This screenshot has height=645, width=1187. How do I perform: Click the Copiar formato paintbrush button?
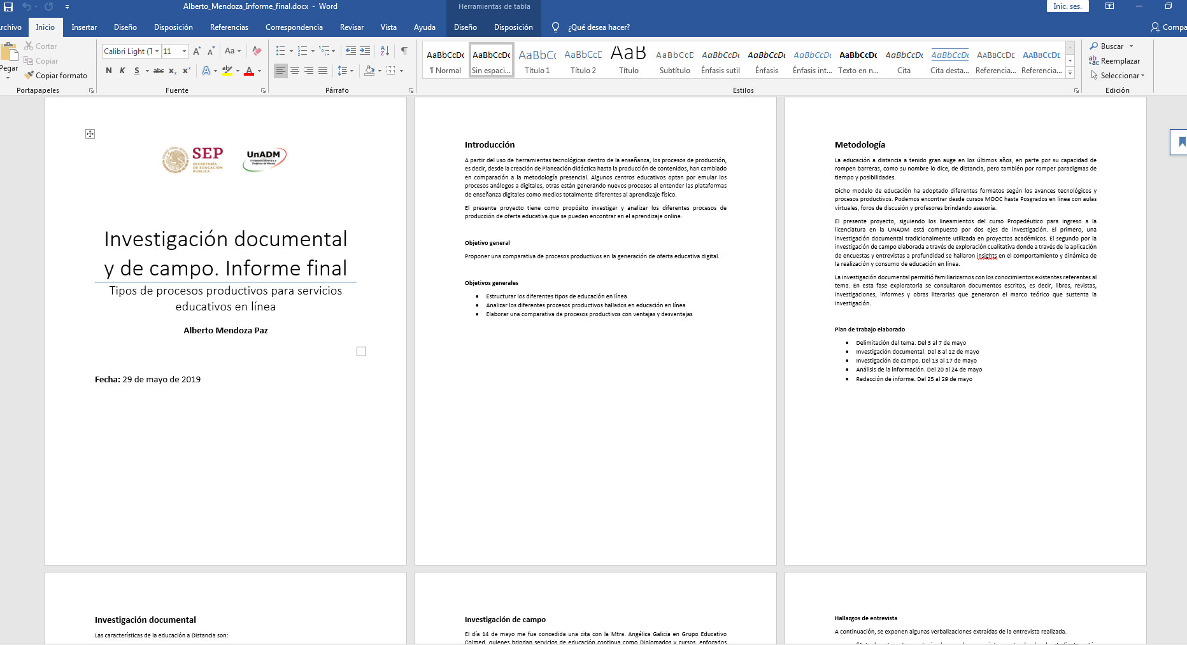pos(55,75)
